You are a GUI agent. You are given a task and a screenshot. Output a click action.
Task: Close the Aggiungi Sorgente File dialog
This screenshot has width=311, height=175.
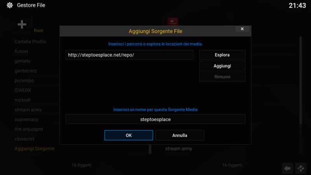[242, 29]
